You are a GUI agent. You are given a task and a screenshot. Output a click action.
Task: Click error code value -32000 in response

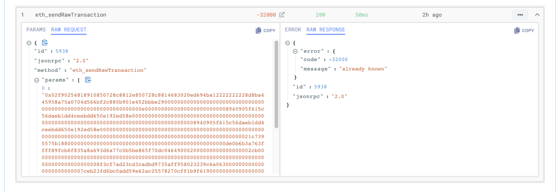pyautogui.click(x=338, y=60)
